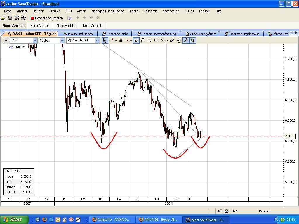299x224 pixels.
Task: Click the data window crosshair icon
Action: tap(142, 40)
